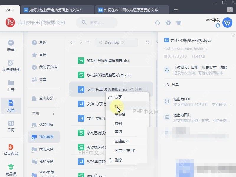
Task: Open 我的电脑 location
Action: click(44, 124)
